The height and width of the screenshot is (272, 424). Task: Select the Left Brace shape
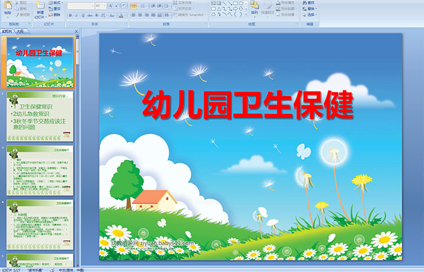[235, 14]
